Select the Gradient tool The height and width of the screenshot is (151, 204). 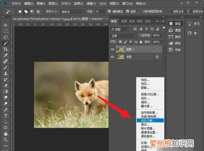(5, 92)
